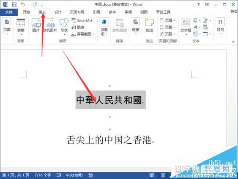Click the macro recording icon in status bar
The height and width of the screenshot is (179, 238).
click(90, 175)
